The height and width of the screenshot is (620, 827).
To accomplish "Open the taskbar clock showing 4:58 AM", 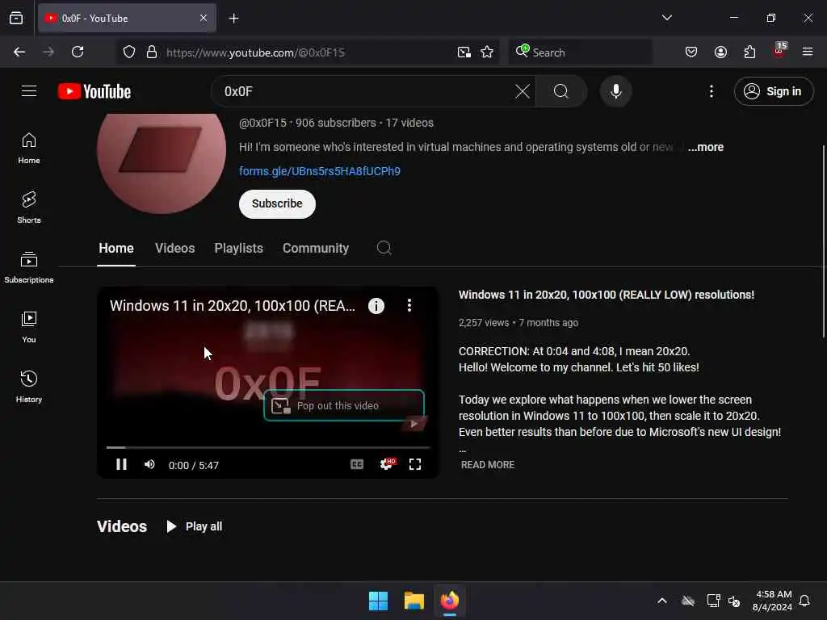I will [772, 601].
